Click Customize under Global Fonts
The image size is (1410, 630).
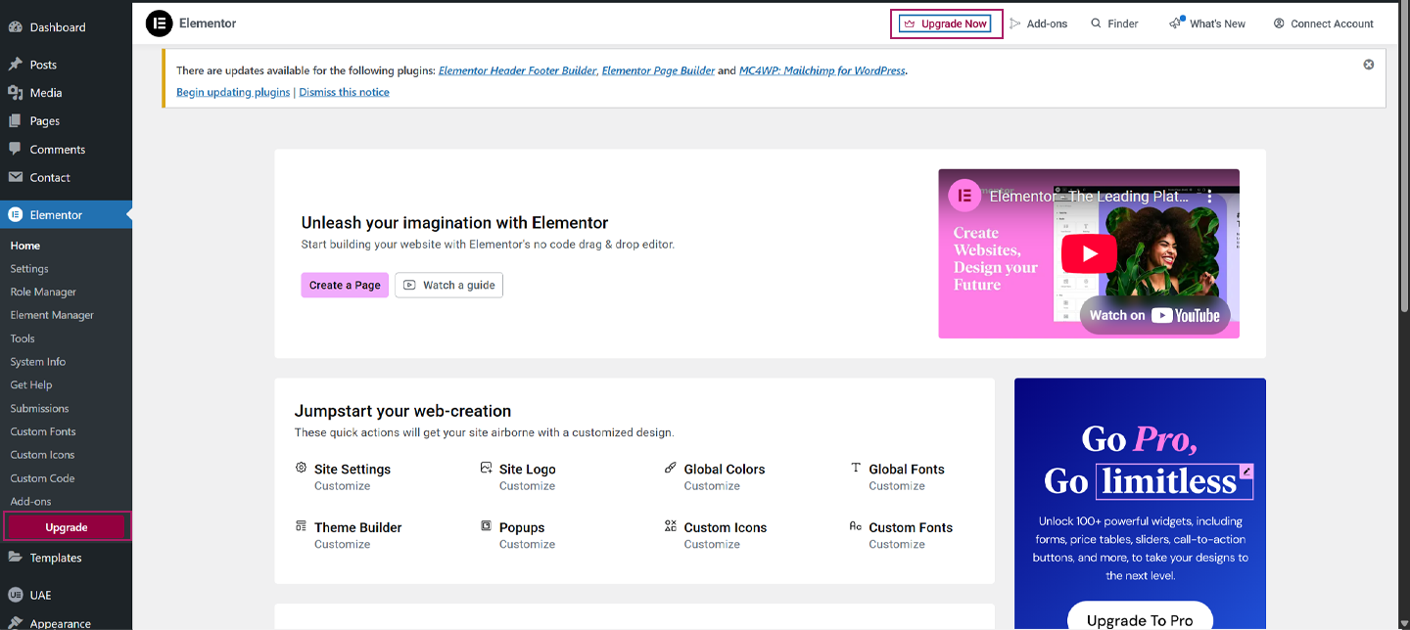pos(897,486)
